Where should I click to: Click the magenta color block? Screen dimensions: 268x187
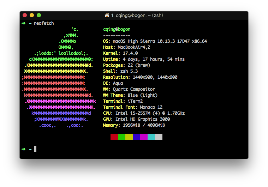(144, 137)
